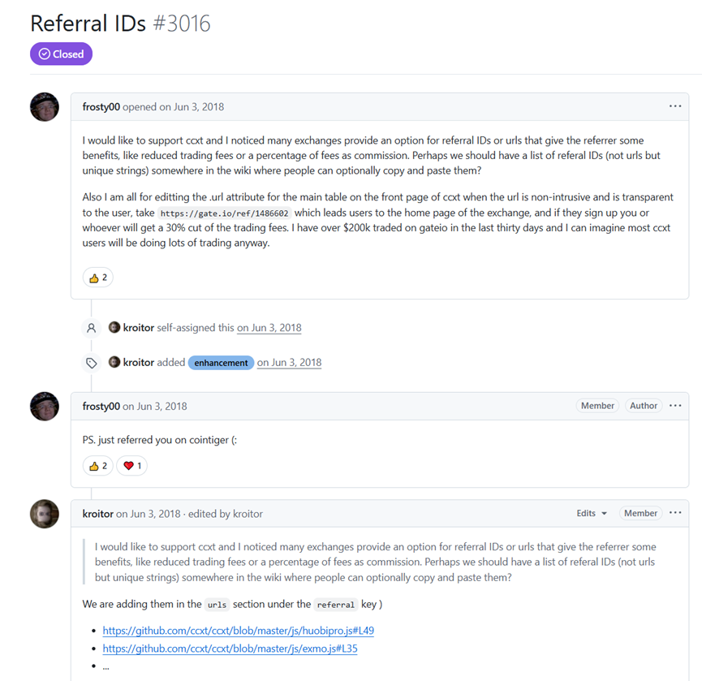
Task: Click the Author badge on frosty00's comment
Action: (x=644, y=406)
